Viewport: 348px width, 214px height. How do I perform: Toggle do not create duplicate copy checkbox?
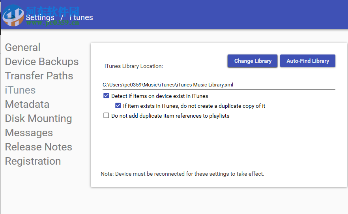[118, 106]
